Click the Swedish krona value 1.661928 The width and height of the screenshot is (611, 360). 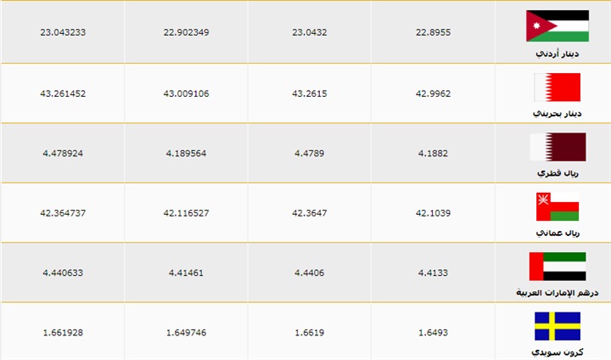(x=63, y=332)
